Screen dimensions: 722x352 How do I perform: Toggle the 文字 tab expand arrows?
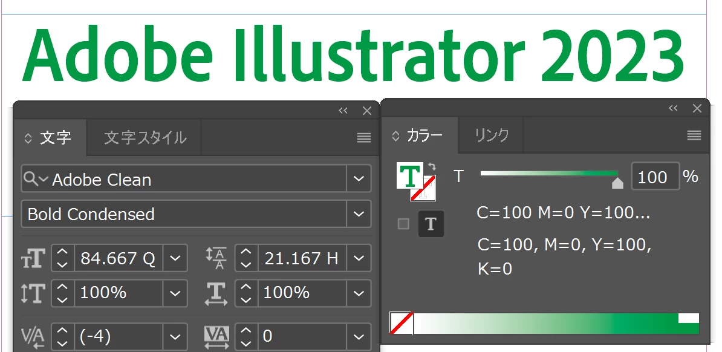tap(28, 139)
